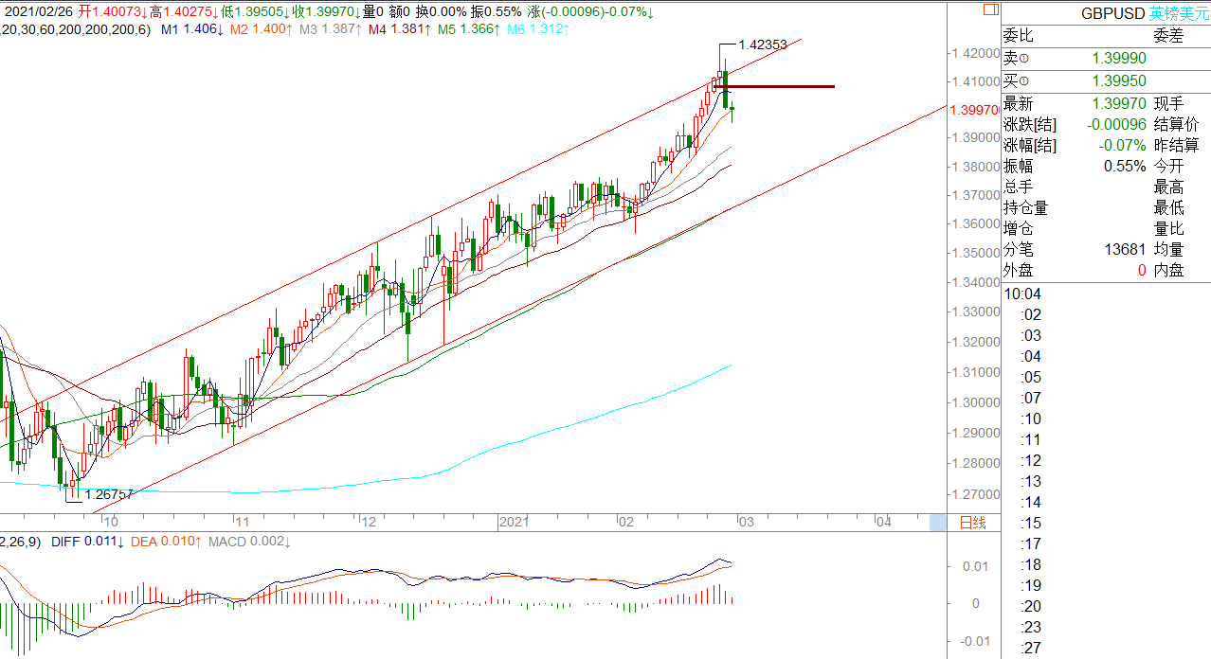The width and height of the screenshot is (1211, 659).
Task: Click the :27 tick time entry
Action: point(1031,648)
